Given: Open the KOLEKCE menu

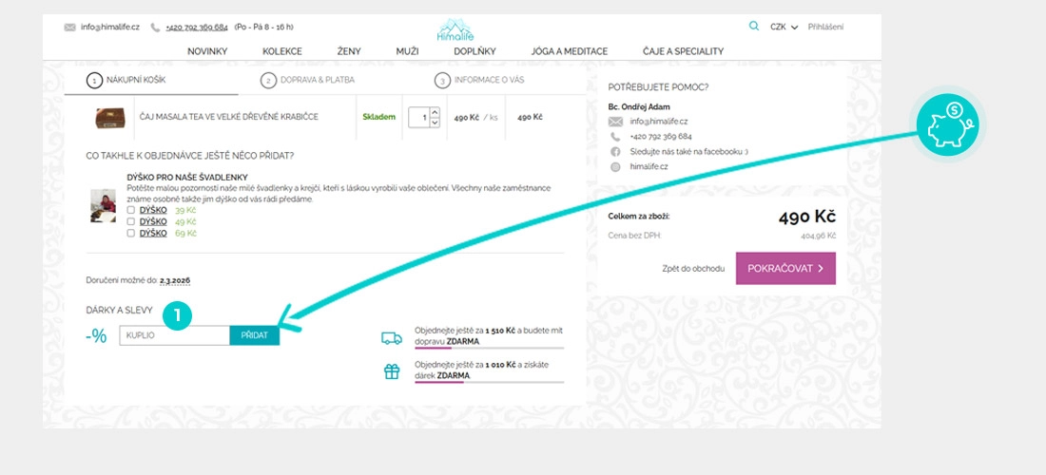Looking at the screenshot, I should (282, 51).
